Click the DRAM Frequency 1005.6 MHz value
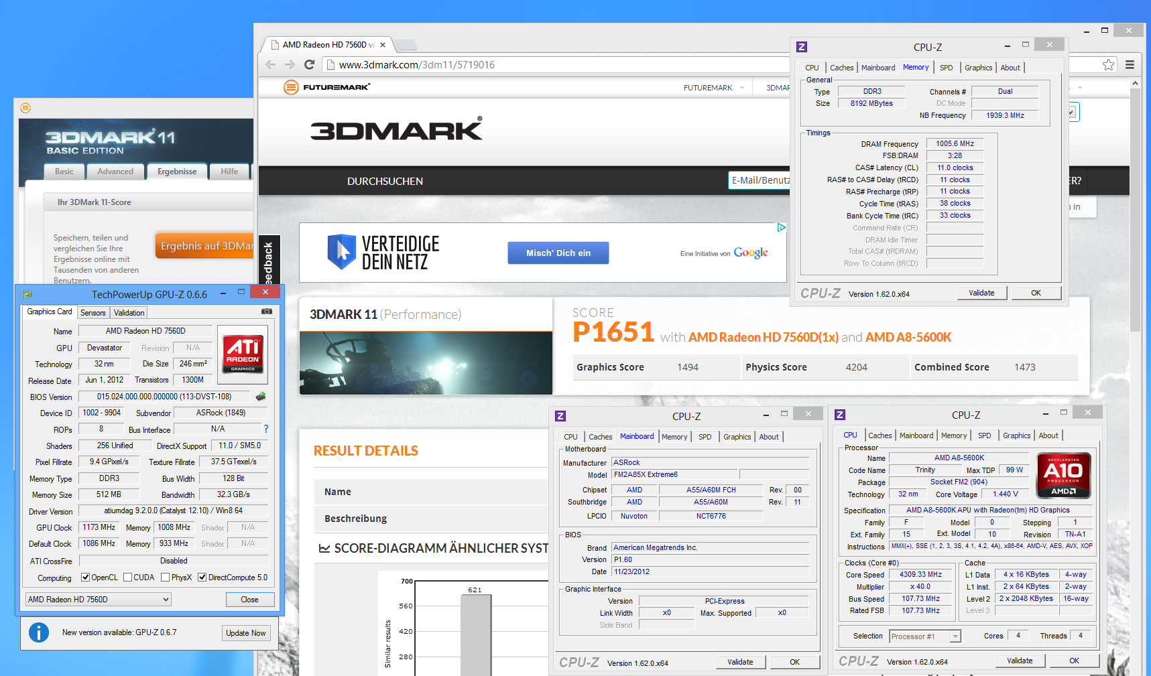Screen dimensions: 1151x676 [x=955, y=143]
